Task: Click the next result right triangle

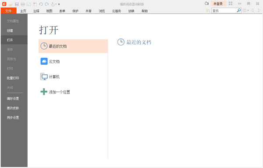Action: pyautogui.click(x=259, y=10)
